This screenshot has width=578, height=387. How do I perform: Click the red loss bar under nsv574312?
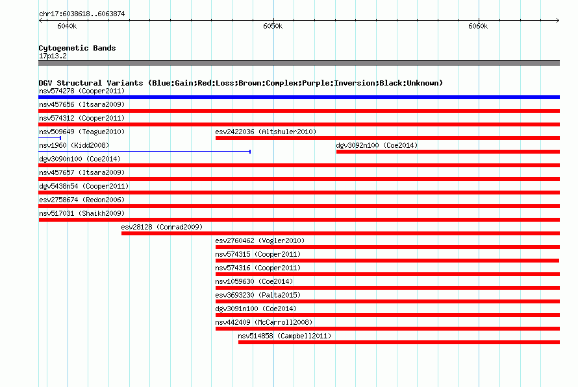coord(299,124)
